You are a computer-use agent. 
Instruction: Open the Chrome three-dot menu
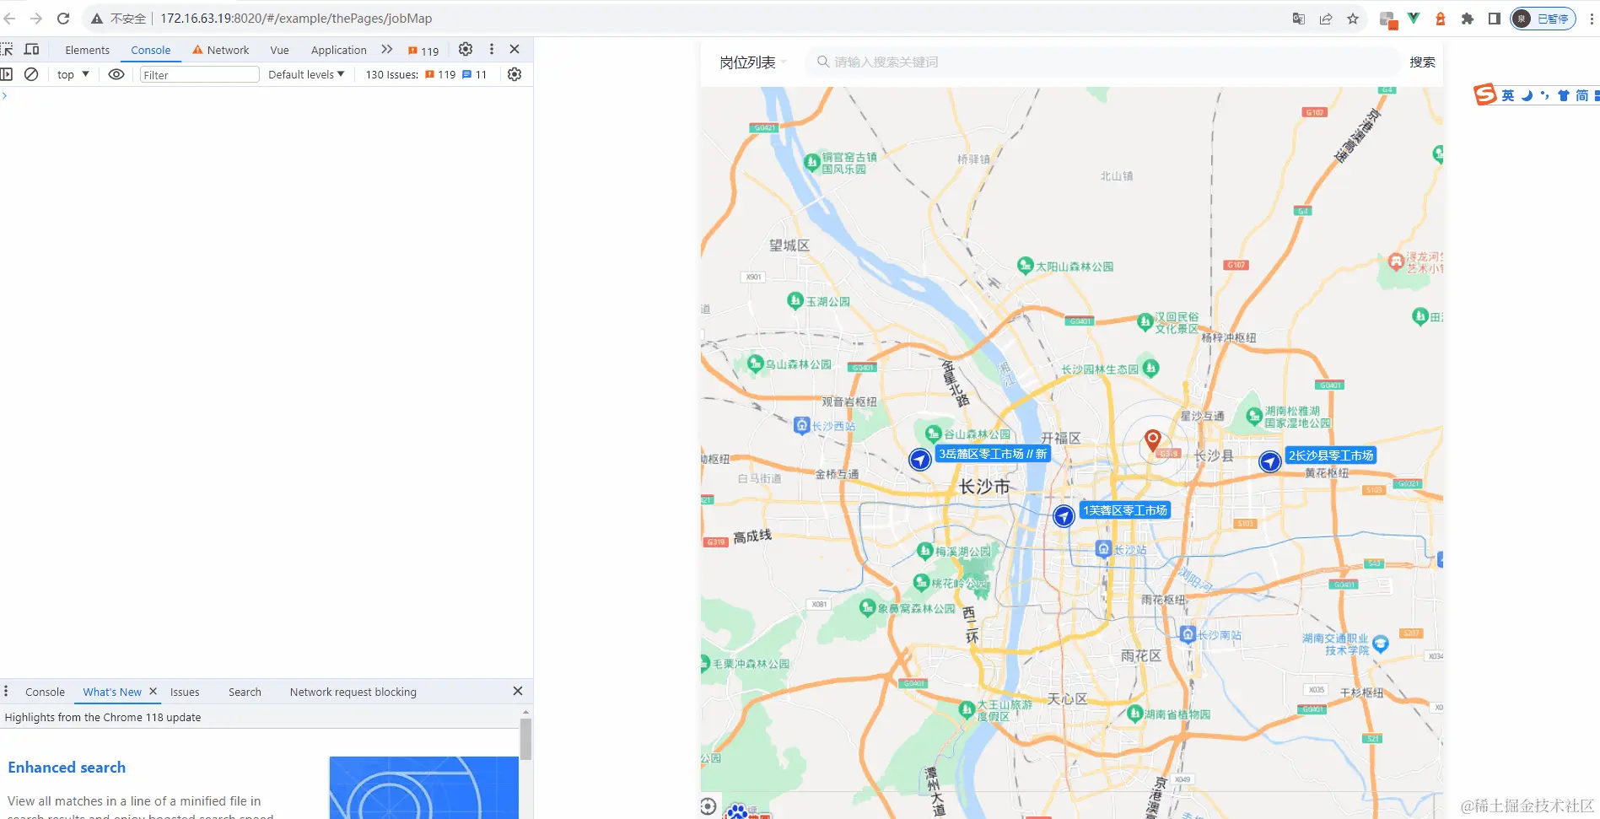coord(1592,19)
